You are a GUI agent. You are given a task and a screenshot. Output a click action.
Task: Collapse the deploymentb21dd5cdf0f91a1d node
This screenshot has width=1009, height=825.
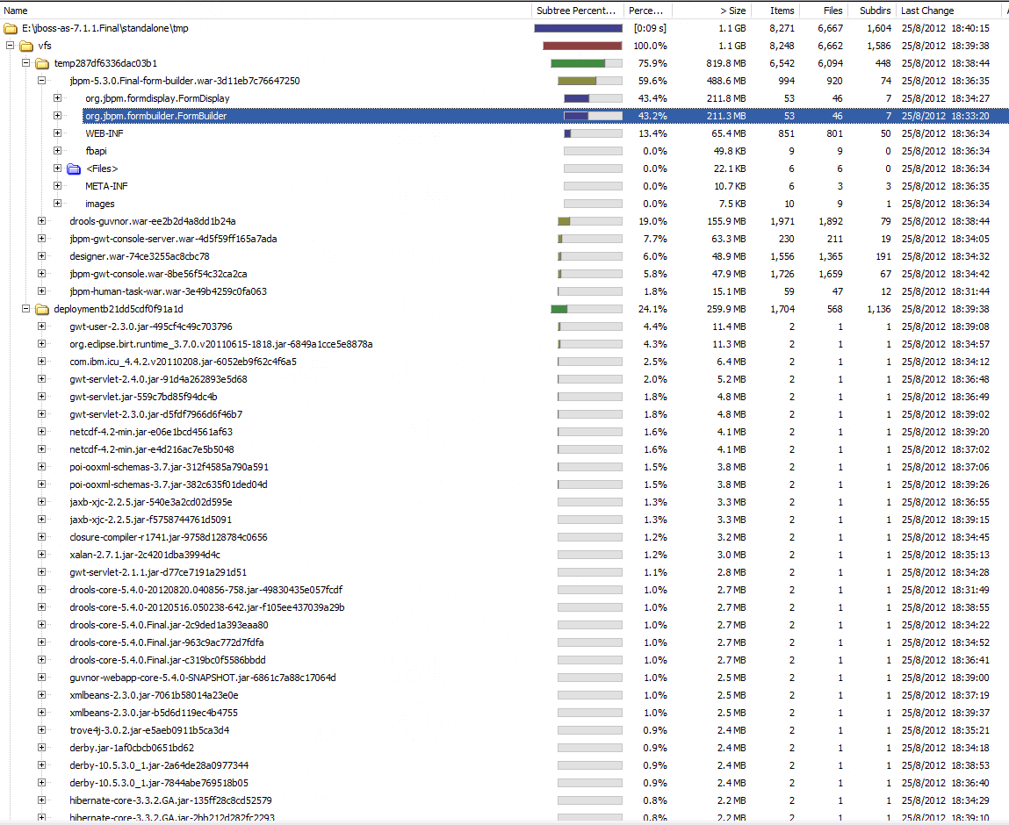(x=25, y=309)
